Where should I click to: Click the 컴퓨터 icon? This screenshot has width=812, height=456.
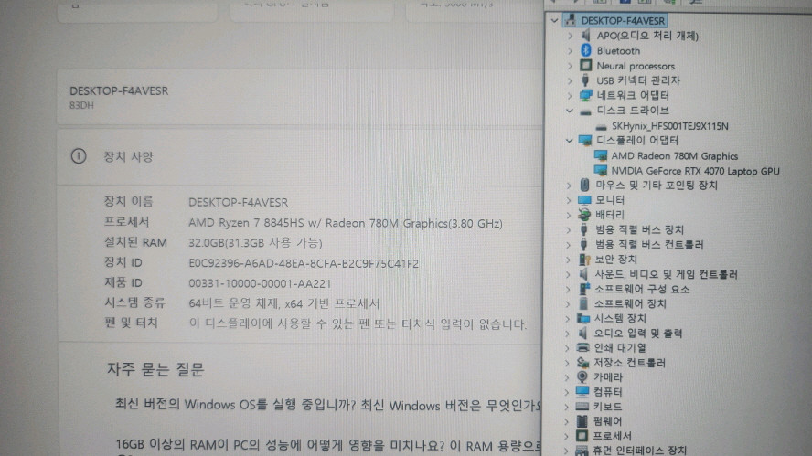coord(582,391)
